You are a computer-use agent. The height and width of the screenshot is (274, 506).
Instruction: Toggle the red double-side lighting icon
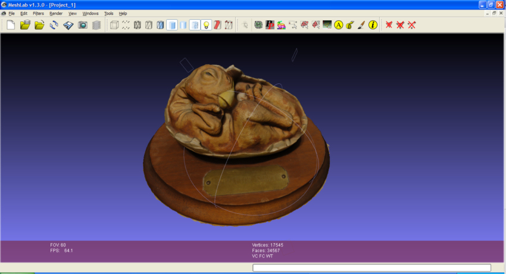click(x=217, y=25)
